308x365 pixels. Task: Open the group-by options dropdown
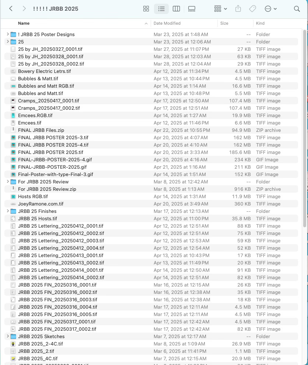220,9
